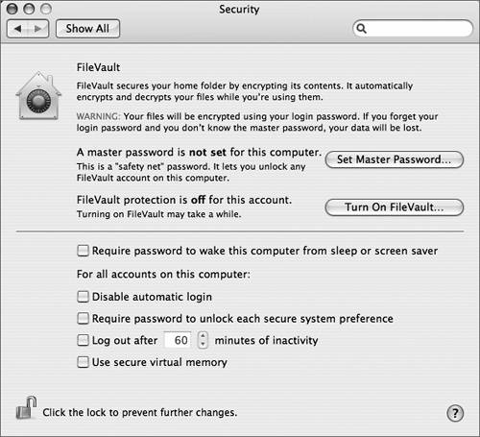480x437 pixels.
Task: Click the minutes field showing 60
Action: (178, 340)
